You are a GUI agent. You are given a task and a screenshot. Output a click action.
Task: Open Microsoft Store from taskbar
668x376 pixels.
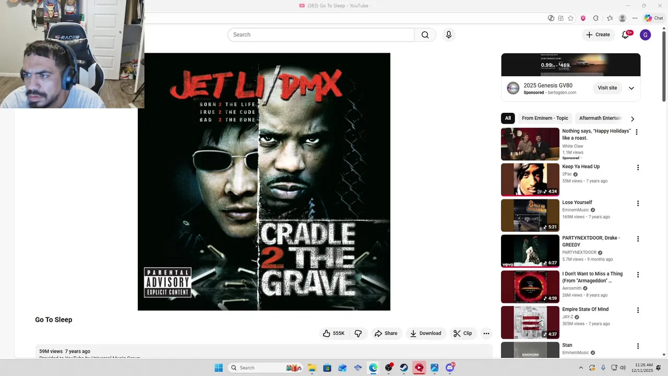point(327,368)
